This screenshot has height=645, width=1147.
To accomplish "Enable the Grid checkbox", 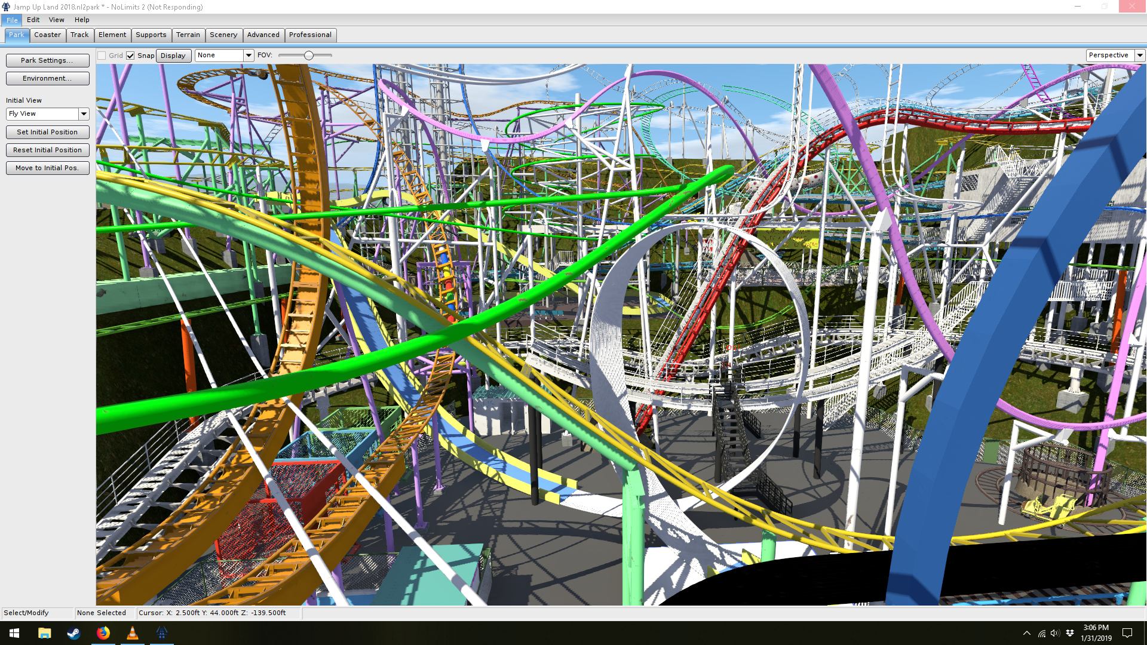I will [102, 56].
